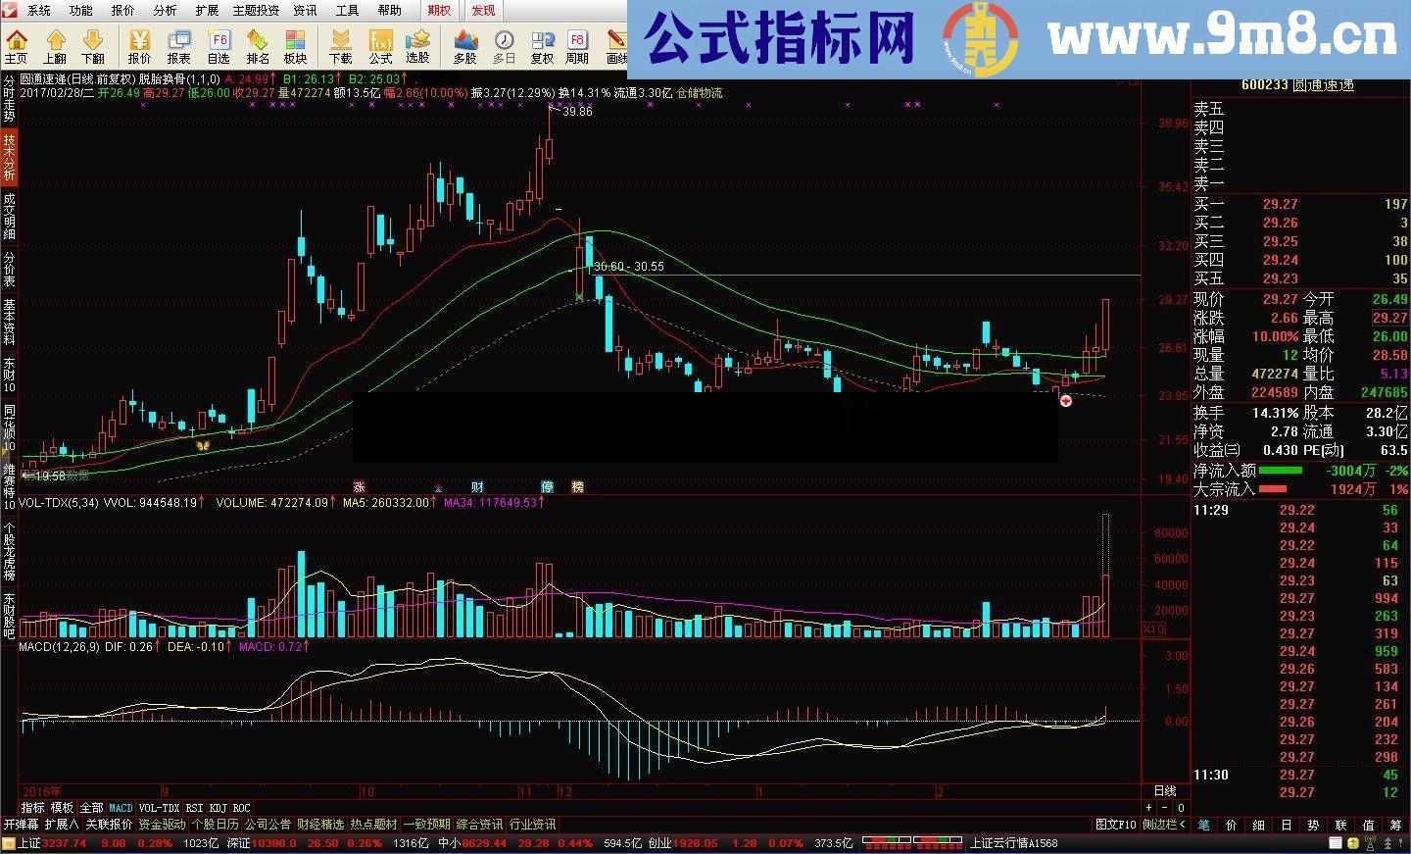Screen dimensions: 1411x854
Task: Open the 公式 formula f(x) icon
Action: [x=380, y=45]
